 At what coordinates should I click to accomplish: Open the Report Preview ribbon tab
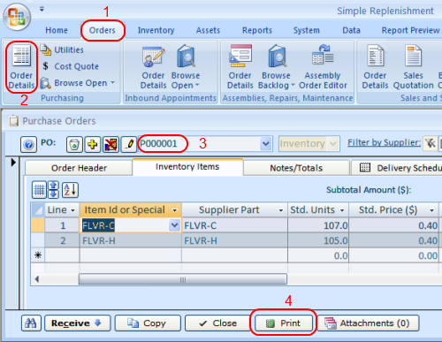[410, 30]
